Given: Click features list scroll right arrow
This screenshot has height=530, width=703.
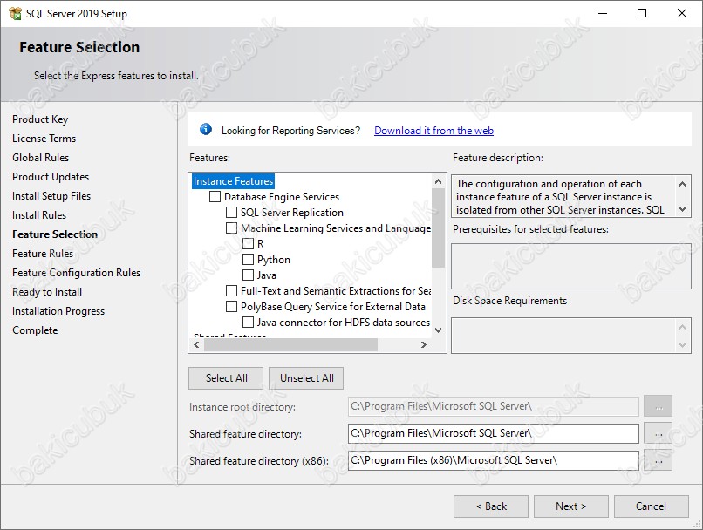Looking at the screenshot, I should (x=424, y=344).
